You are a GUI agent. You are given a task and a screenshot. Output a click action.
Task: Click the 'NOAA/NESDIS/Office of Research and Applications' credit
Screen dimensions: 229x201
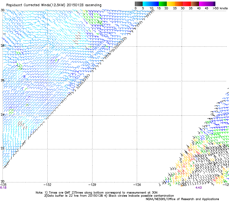182,199
